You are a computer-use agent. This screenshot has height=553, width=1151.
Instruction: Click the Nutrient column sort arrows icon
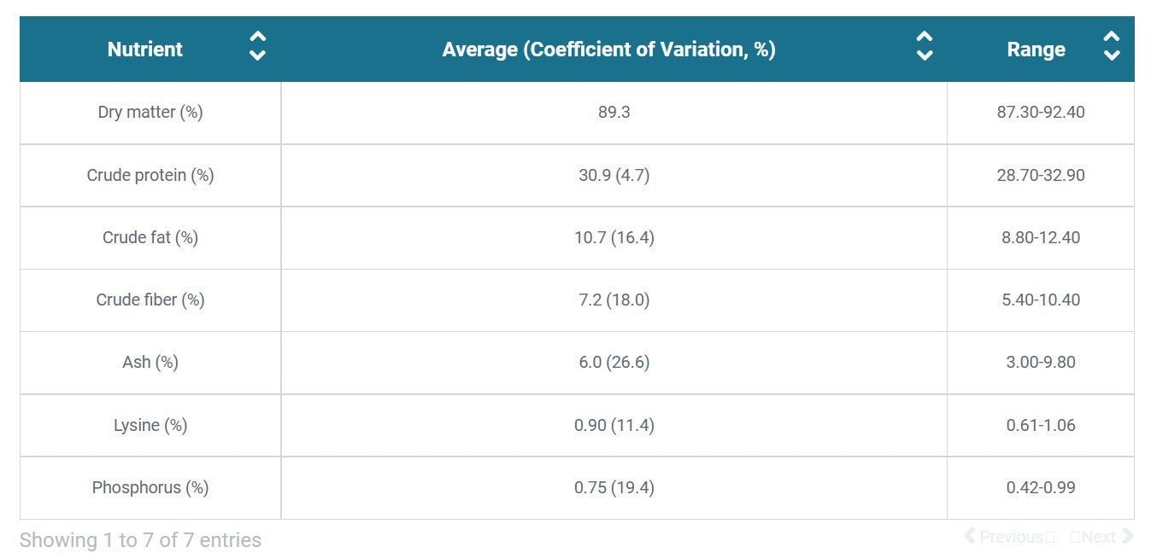[257, 46]
